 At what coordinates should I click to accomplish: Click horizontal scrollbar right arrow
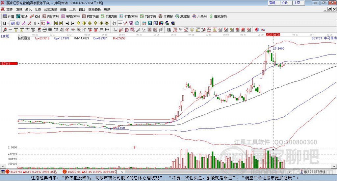pos(290,172)
